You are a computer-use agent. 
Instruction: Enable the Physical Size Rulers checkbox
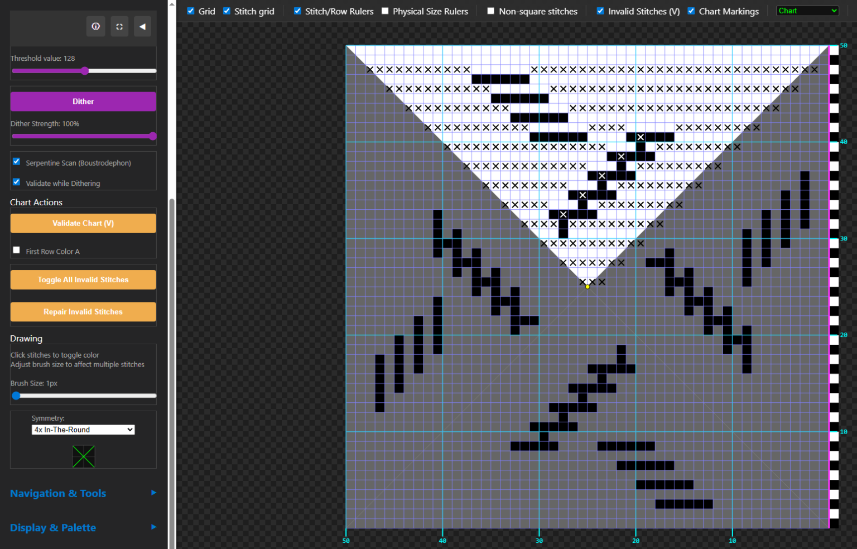pyautogui.click(x=385, y=11)
